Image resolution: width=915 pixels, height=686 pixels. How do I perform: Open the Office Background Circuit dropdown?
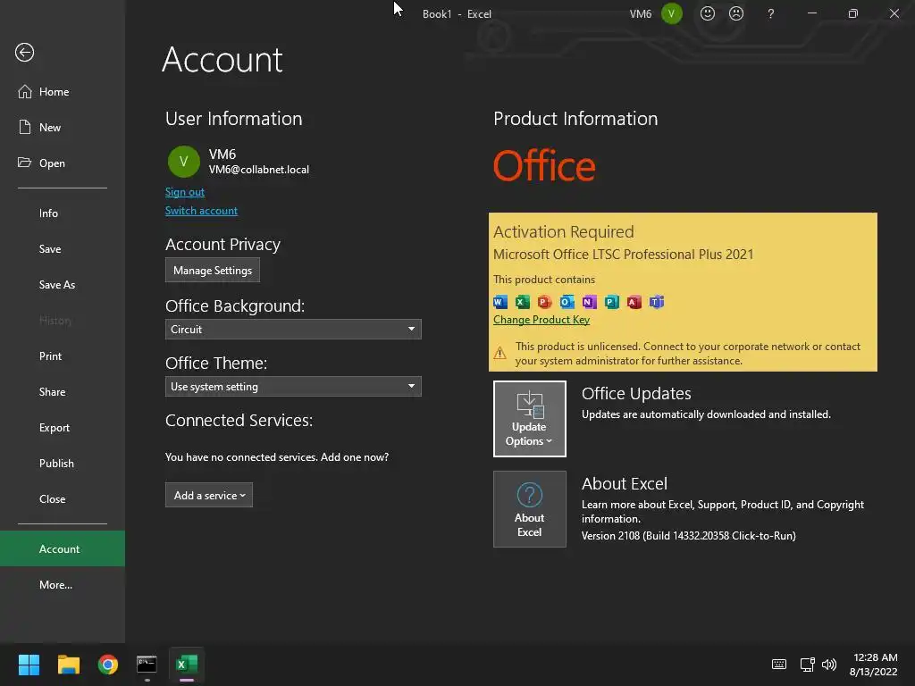[293, 329]
